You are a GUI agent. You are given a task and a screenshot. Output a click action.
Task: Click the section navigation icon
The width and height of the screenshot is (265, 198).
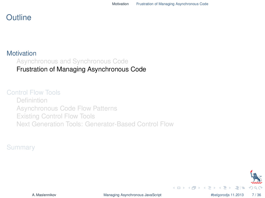(225, 188)
